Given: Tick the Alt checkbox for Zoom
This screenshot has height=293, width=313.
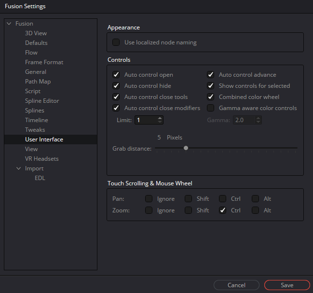Looking at the screenshot, I should (x=255, y=210).
